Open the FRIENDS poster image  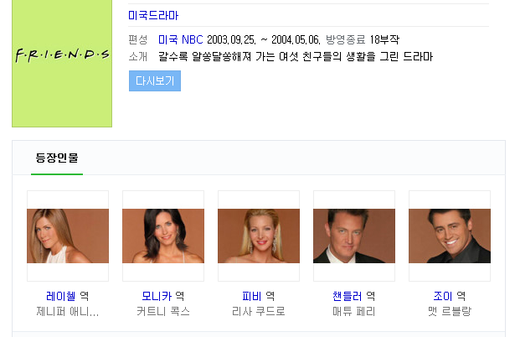[62, 63]
